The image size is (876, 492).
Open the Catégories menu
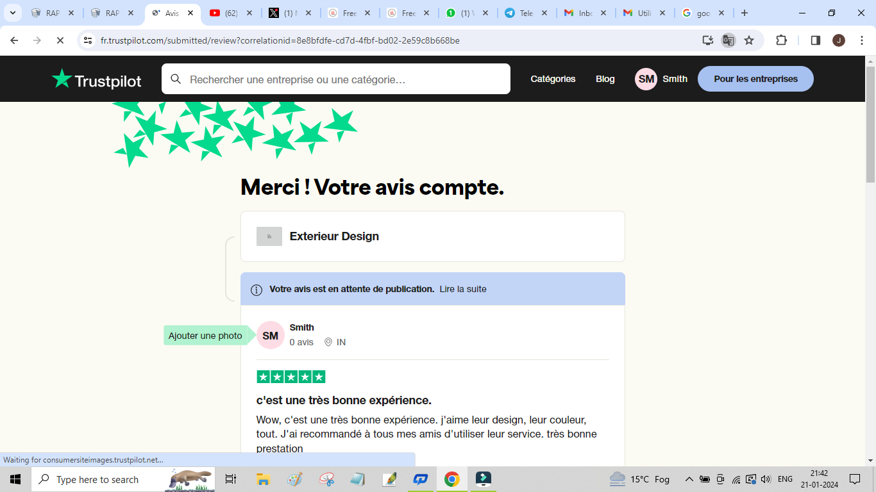point(553,79)
